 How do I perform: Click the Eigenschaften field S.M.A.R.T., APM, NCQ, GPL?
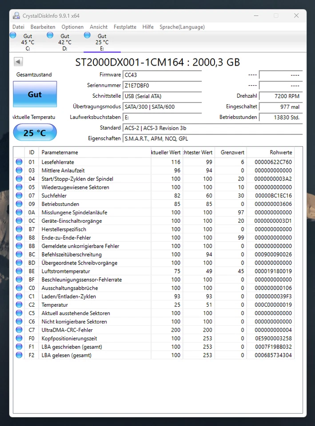(x=212, y=138)
